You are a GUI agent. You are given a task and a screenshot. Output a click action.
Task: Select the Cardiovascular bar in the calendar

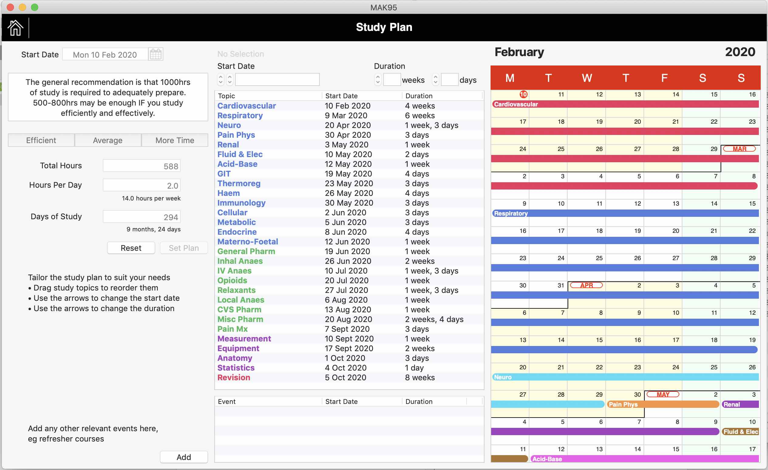[625, 104]
